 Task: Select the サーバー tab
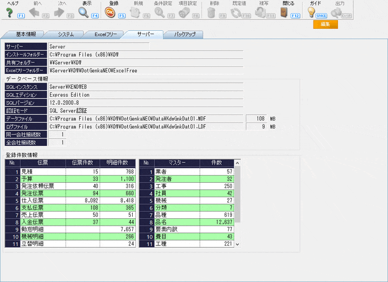(145, 35)
